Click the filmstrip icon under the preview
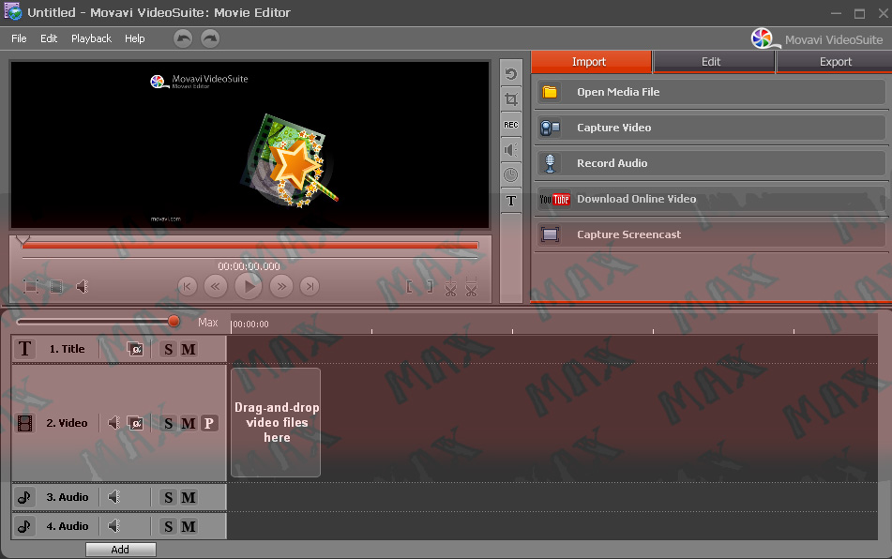Image resolution: width=892 pixels, height=559 pixels. pos(55,286)
